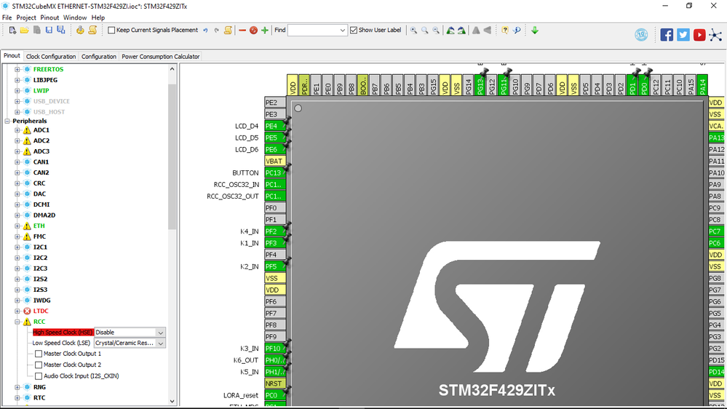Open the Pinout menu

click(x=49, y=17)
